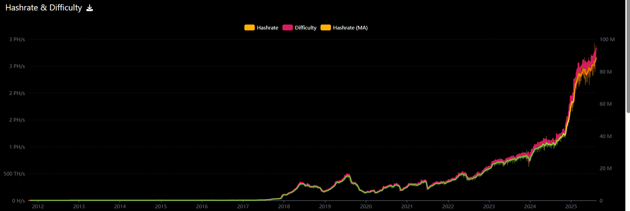Screen dimensions: 630x211
Task: Click the 0 H/s left axis label
Action: 18,201
